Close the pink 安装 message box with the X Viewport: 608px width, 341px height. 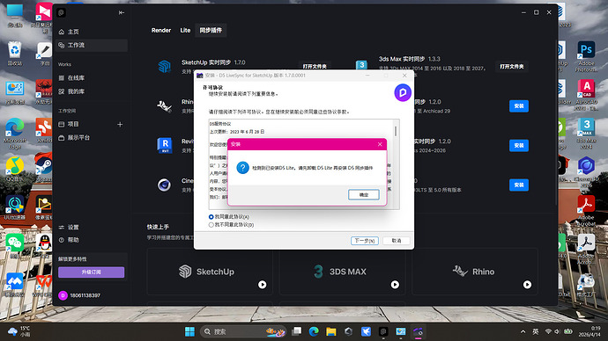pos(380,144)
